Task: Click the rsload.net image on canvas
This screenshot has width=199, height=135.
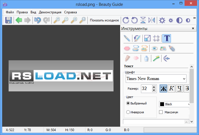Action: tap(61, 76)
